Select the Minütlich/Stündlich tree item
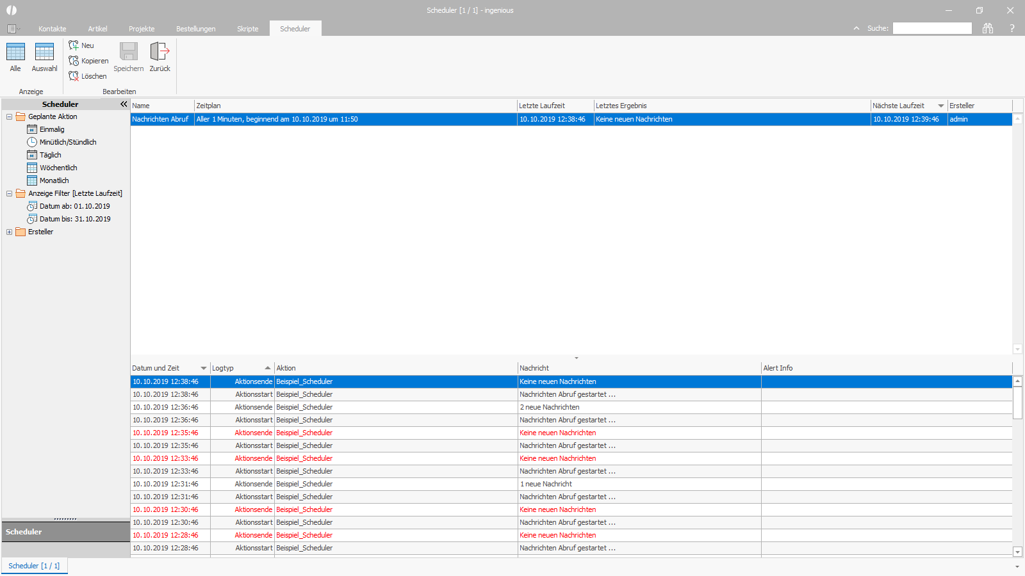The width and height of the screenshot is (1025, 576). (68, 142)
